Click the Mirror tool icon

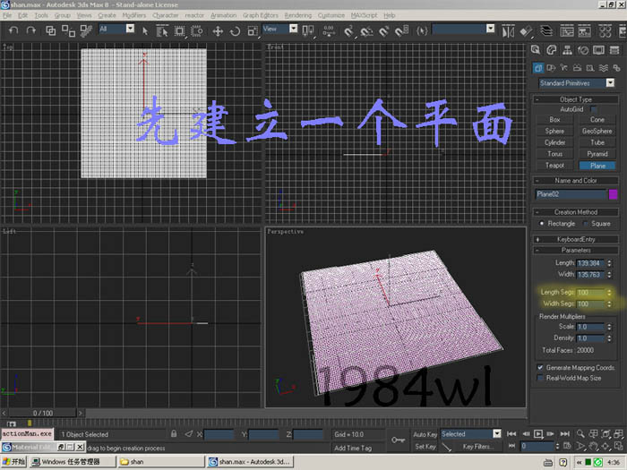click(508, 30)
